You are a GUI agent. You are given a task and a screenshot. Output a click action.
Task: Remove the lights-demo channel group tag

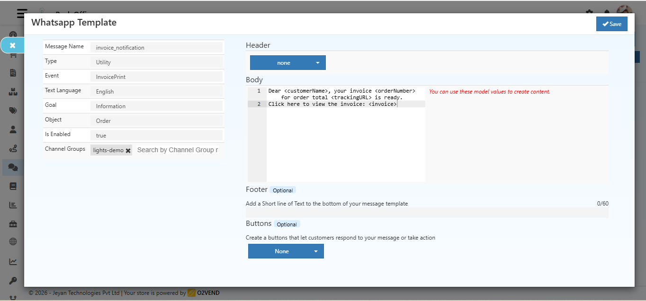[x=128, y=150]
